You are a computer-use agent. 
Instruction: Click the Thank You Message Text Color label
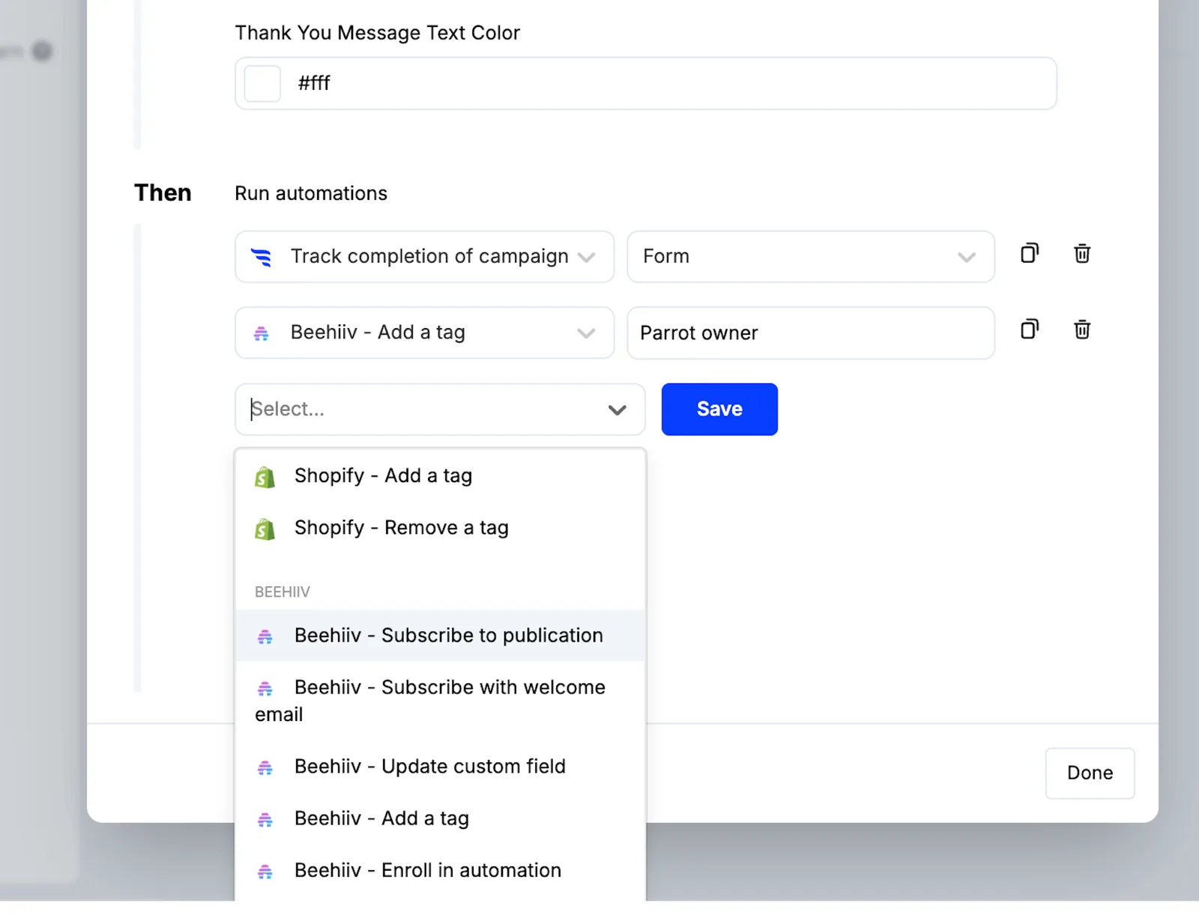378,33
